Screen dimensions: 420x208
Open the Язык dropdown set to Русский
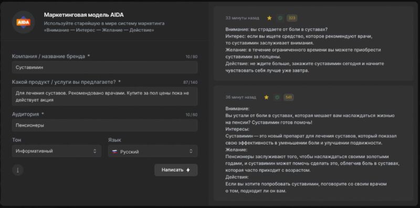coord(153,151)
